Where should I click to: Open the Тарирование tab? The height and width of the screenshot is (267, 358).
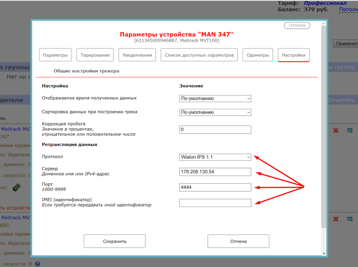tap(95, 55)
